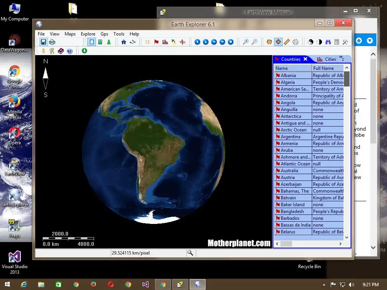Toggle the red city skyline icon in toolbar
This screenshot has width=387, height=290.
165,42
